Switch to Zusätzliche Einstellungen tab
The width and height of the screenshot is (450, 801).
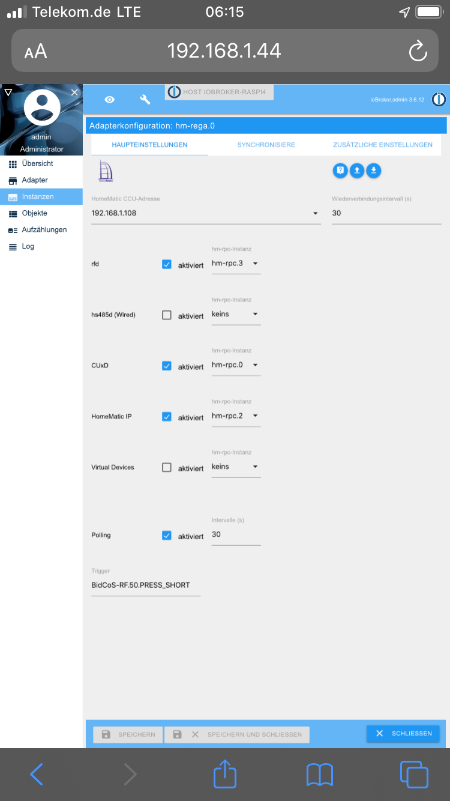(383, 145)
